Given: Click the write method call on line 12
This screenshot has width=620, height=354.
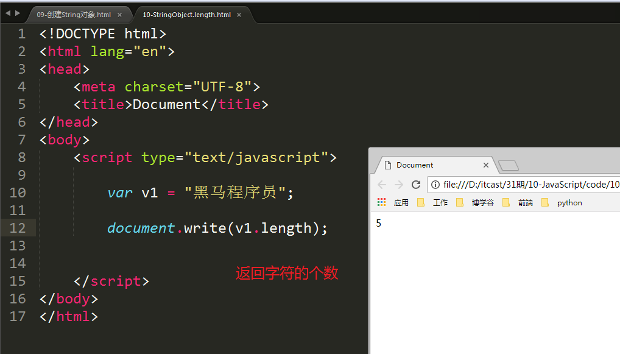Looking at the screenshot, I should 205,228.
